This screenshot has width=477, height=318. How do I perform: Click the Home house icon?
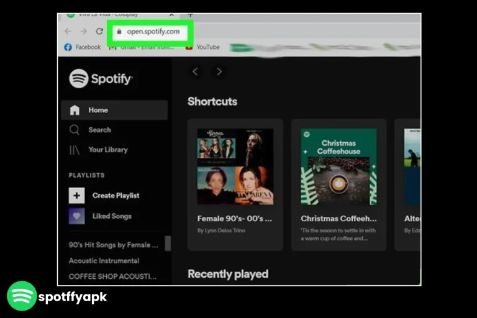tap(75, 110)
